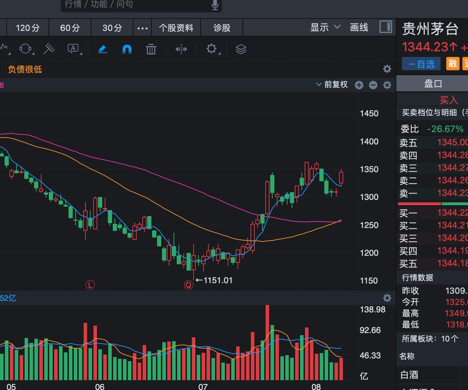
Task: Click 卖一 order book row
Action: (433, 193)
